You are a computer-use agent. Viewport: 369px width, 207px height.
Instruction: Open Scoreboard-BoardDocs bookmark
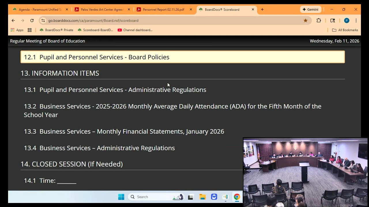click(x=95, y=30)
